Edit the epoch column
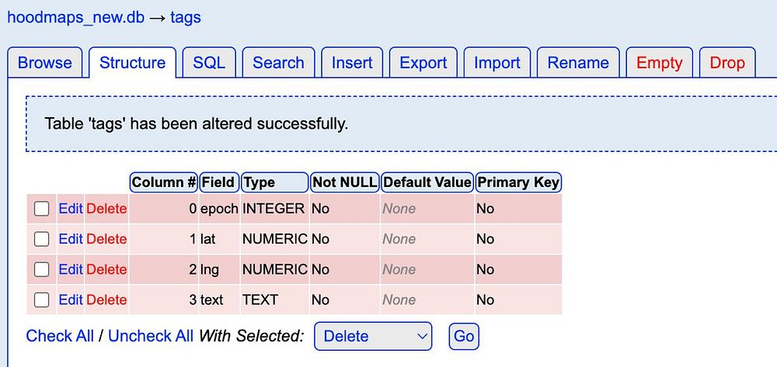The image size is (777, 367). click(x=71, y=209)
